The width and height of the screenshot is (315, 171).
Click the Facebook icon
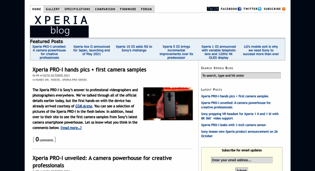[x=240, y=9]
